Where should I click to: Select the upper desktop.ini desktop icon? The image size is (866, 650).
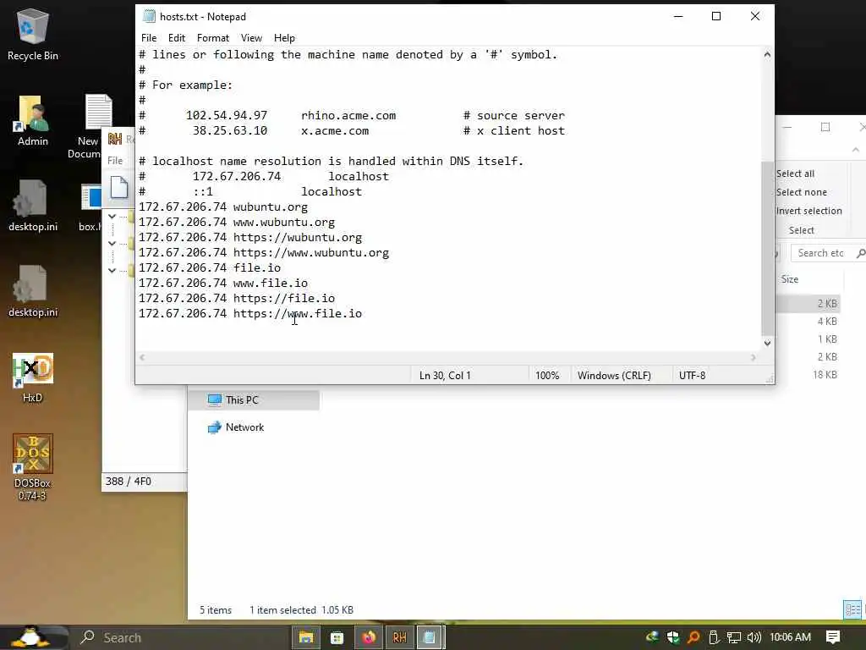point(33,206)
